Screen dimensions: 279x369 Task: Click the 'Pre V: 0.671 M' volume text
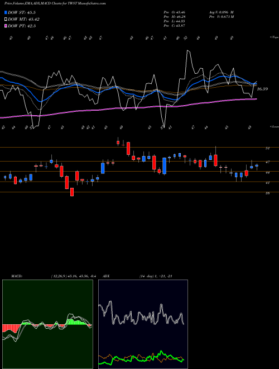pos(221,17)
